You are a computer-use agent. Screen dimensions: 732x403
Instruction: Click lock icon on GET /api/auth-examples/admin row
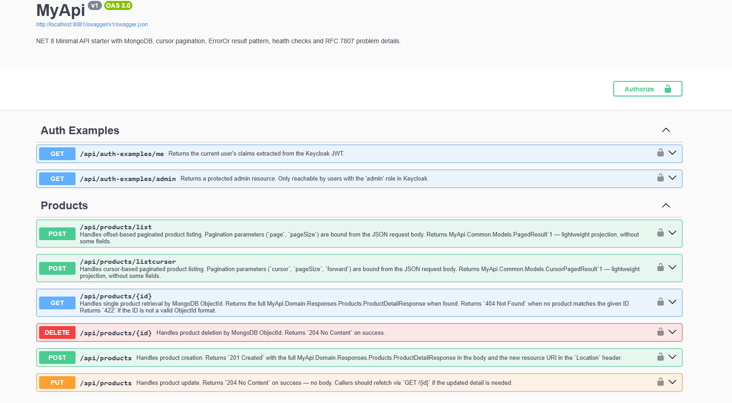[660, 178]
